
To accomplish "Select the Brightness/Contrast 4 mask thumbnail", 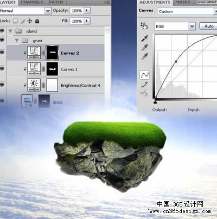I will pos(52,85).
